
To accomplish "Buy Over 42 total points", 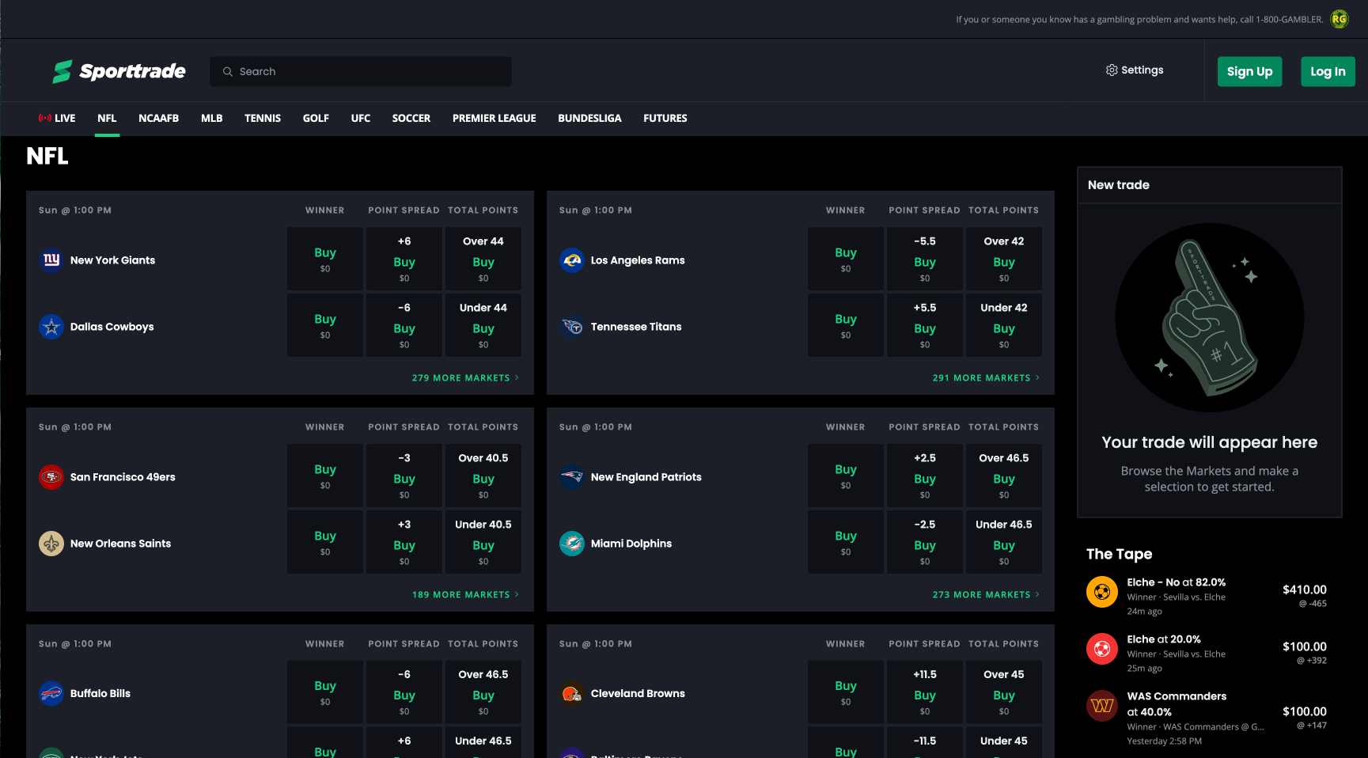I will click(x=1004, y=259).
